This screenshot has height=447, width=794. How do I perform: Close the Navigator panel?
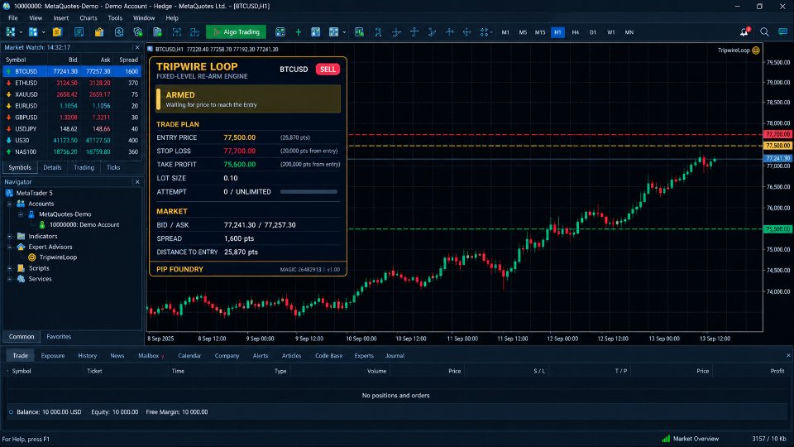pos(137,181)
